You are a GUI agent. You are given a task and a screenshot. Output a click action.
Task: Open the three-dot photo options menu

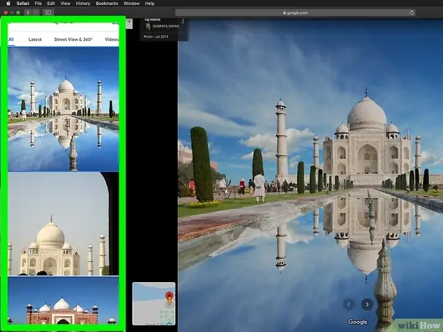coord(183,21)
